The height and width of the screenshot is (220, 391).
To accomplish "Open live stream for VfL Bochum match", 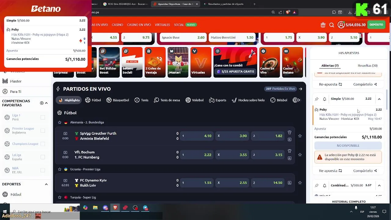I will point(65,152).
